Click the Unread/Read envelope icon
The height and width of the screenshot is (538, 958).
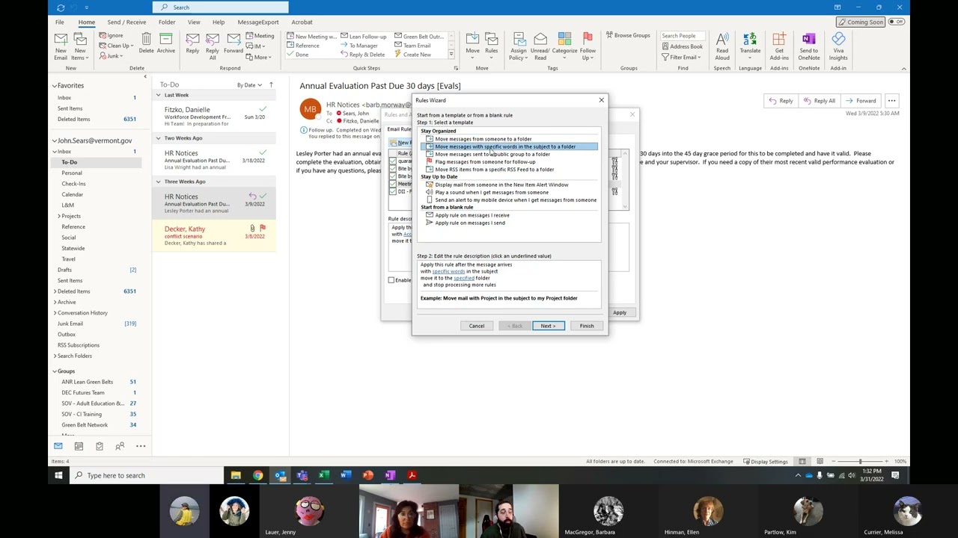(540, 46)
